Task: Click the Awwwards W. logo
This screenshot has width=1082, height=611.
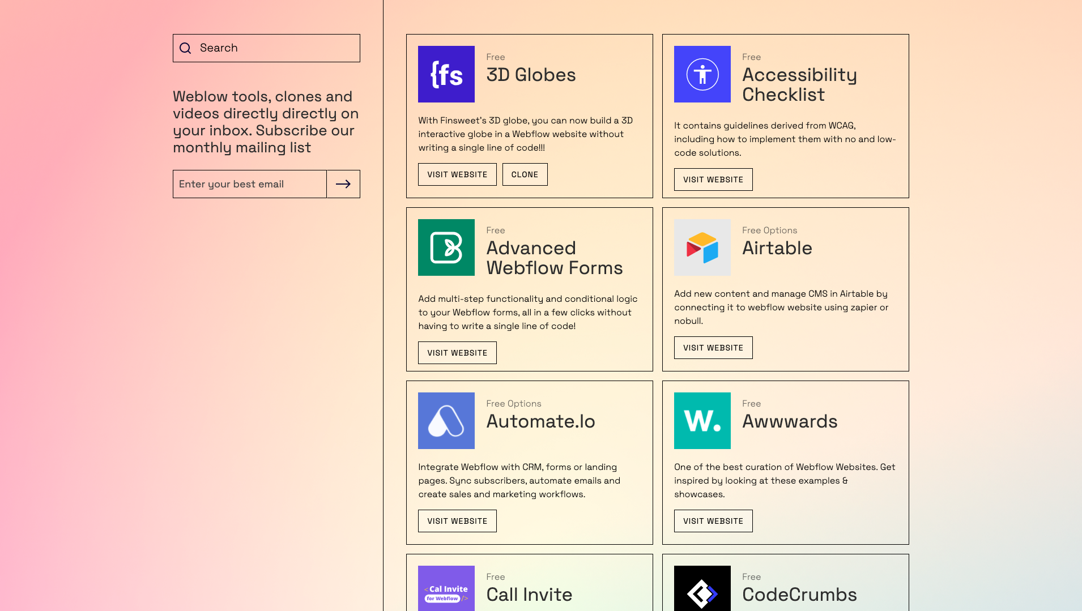Action: click(702, 421)
